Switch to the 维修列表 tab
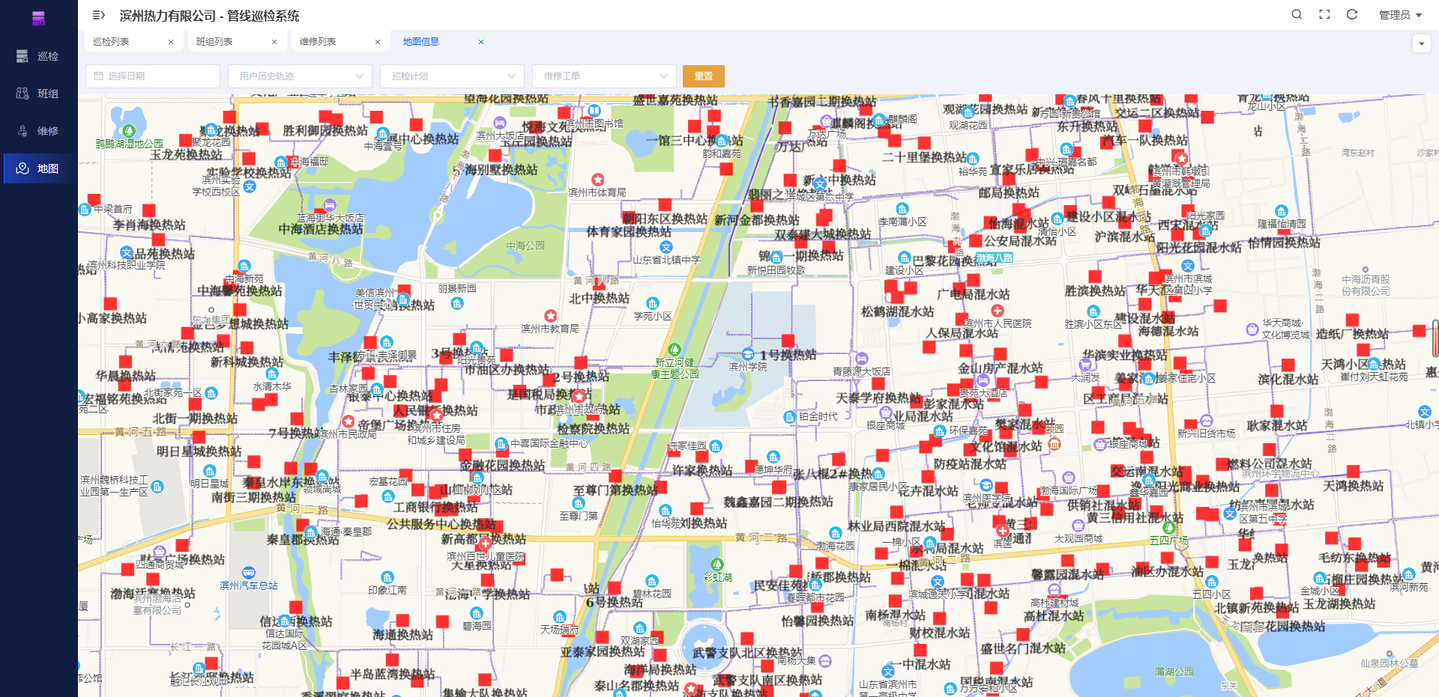The image size is (1439, 697). 319,42
